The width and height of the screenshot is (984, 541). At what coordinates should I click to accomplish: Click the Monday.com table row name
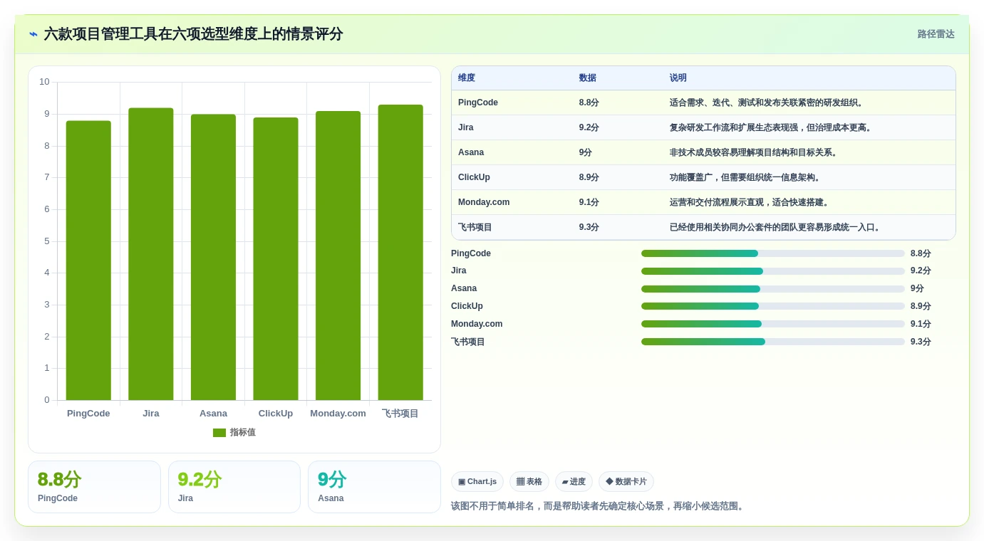click(484, 202)
